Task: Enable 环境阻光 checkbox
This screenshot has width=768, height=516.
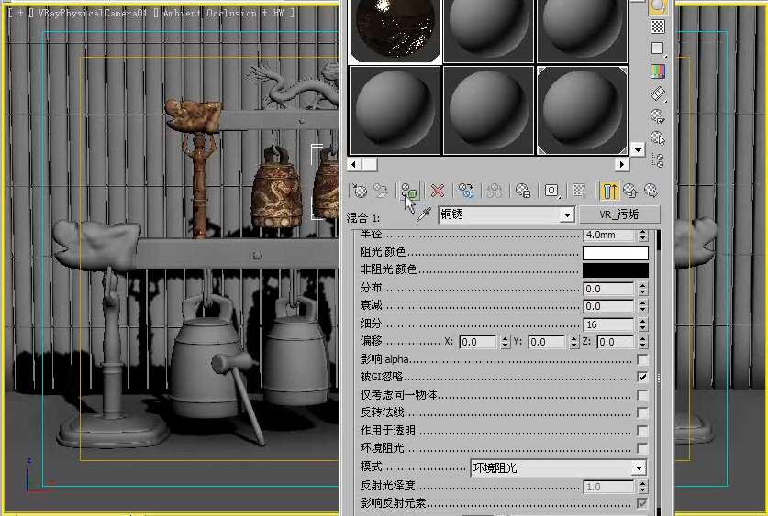Action: [x=642, y=448]
